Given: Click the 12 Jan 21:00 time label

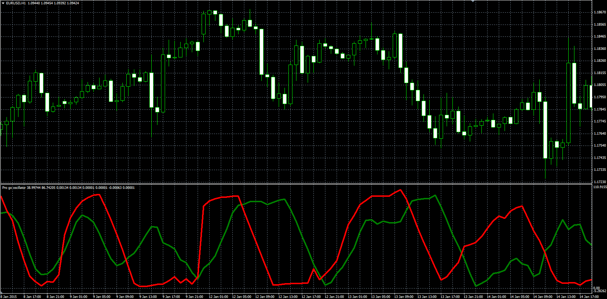Looking at the screenshot, I should click(x=334, y=297).
